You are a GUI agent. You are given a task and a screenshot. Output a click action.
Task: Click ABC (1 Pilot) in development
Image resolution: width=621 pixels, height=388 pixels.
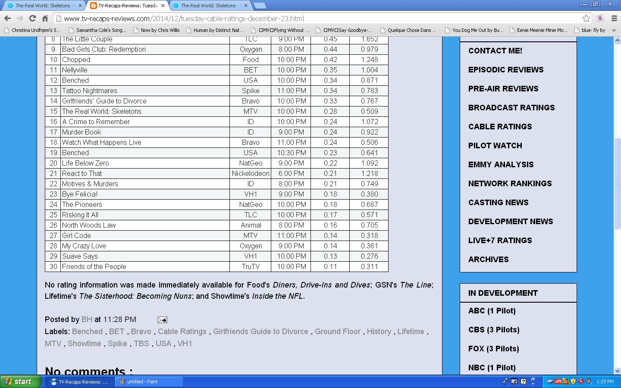tap(492, 311)
